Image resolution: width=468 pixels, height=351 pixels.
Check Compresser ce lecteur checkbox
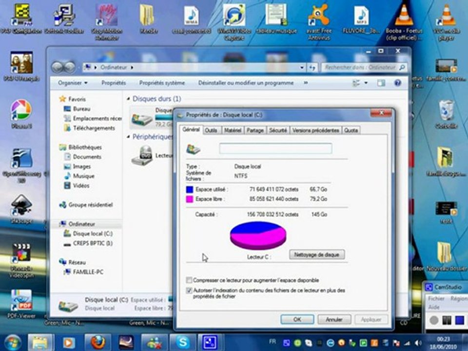pos(189,280)
